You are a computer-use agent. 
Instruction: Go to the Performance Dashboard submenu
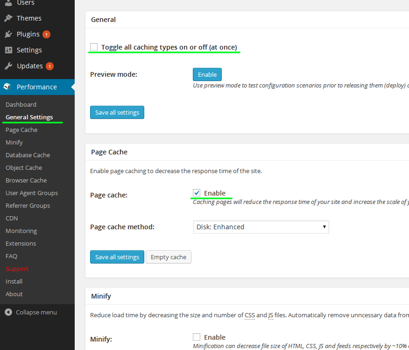tap(21, 104)
